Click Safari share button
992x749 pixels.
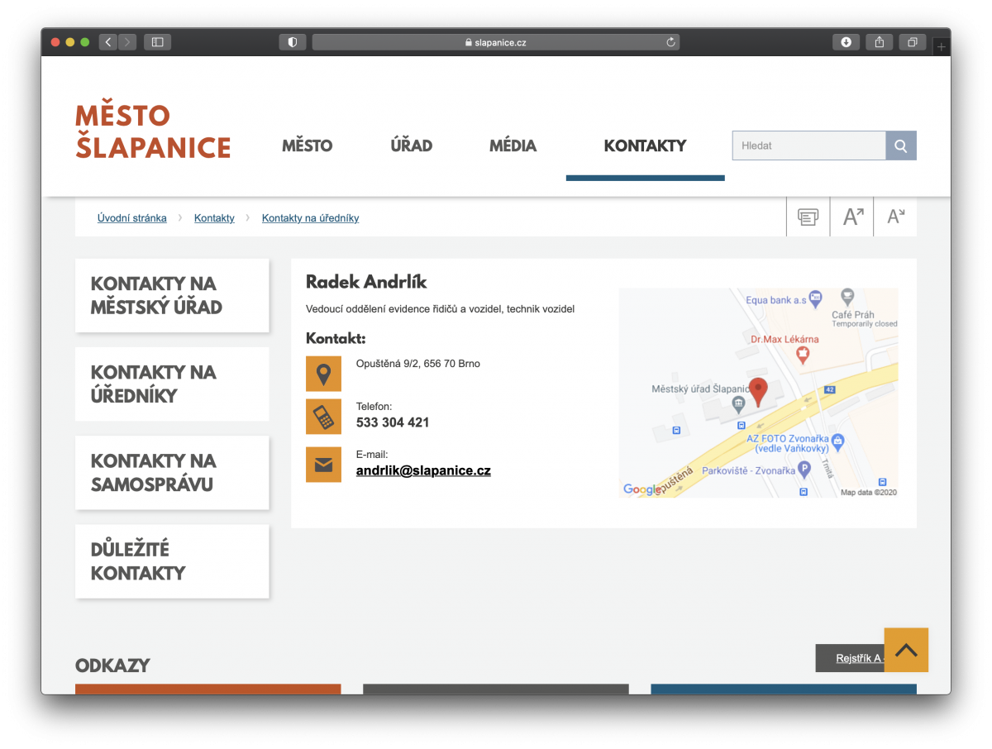tap(879, 42)
